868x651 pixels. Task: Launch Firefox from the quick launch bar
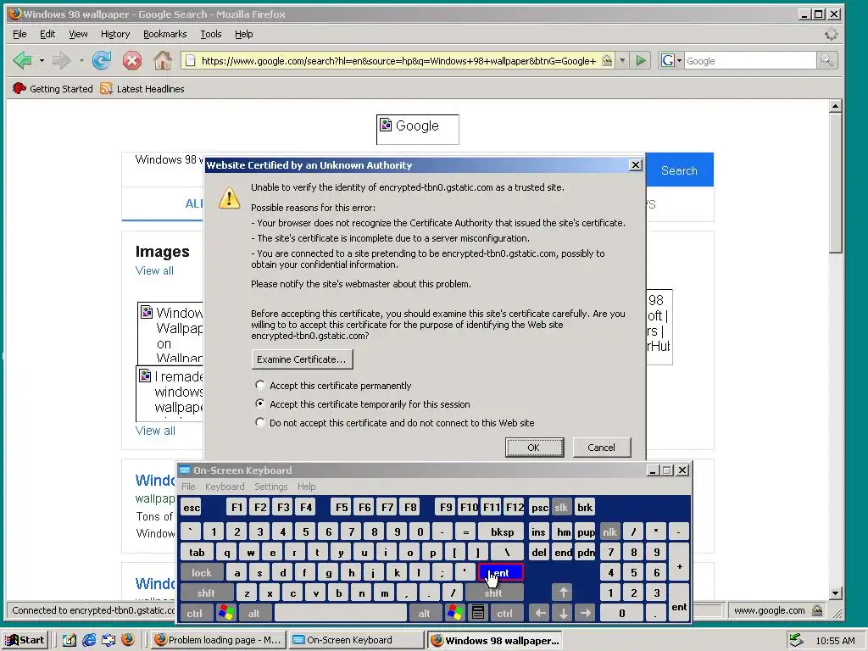pyautogui.click(x=128, y=640)
